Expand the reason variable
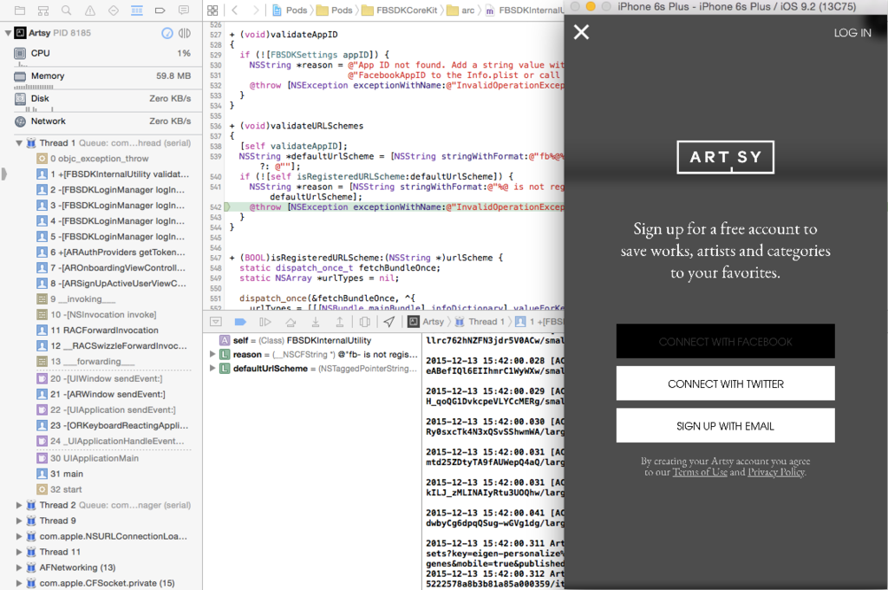Screen dimensions: 888x590 coord(212,354)
